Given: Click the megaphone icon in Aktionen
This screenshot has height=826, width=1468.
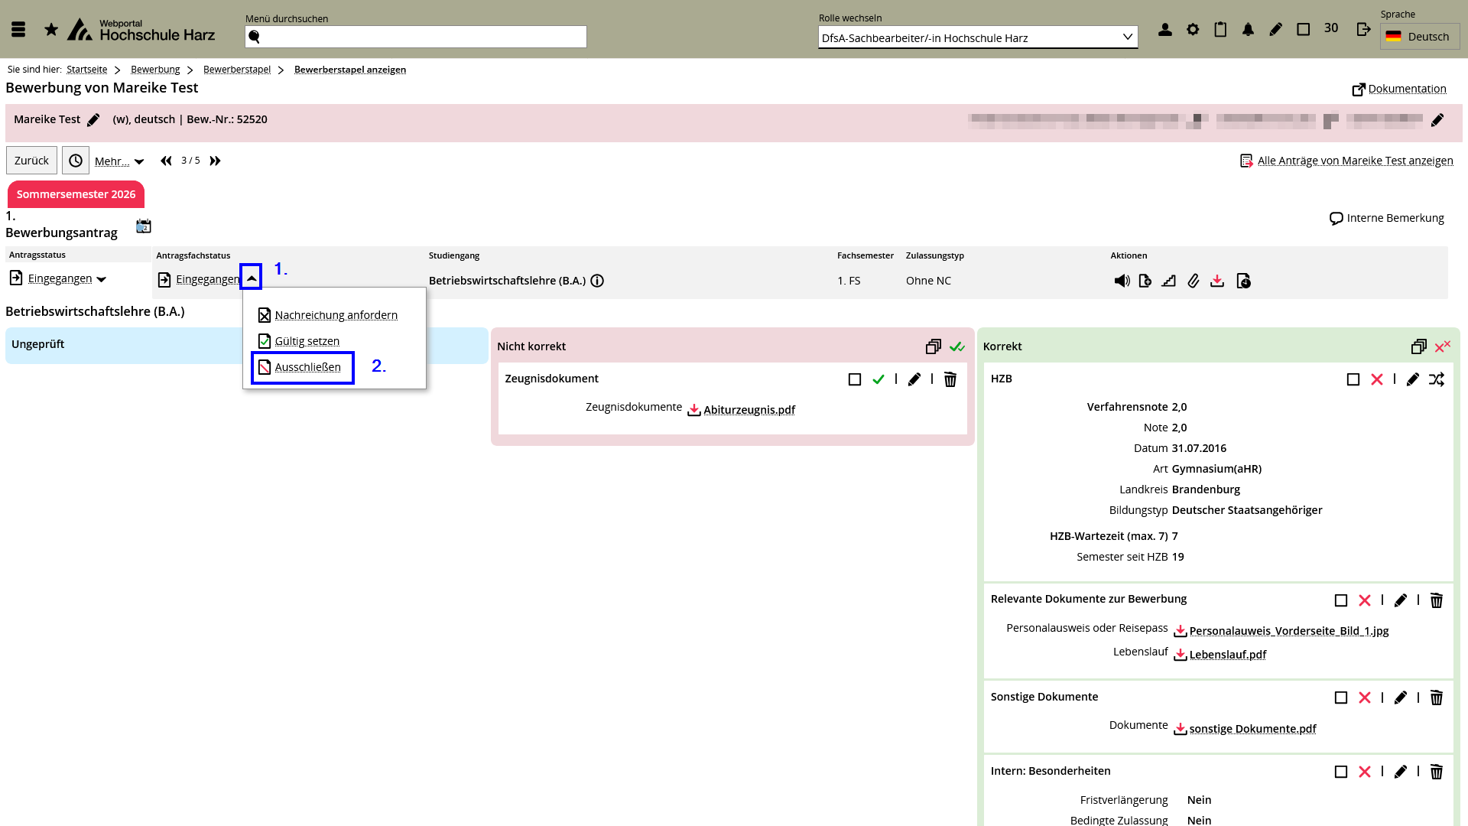Looking at the screenshot, I should click(1122, 281).
